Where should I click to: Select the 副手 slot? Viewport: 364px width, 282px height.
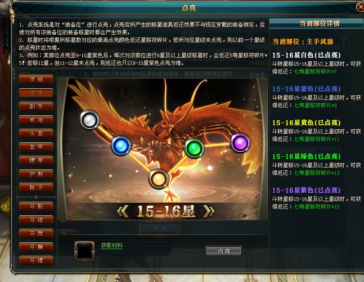tap(36, 106)
